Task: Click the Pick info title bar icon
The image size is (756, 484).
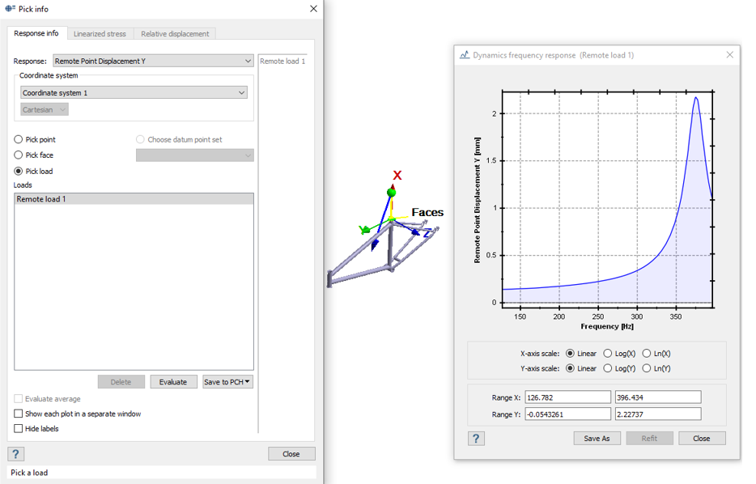Action: (x=10, y=9)
